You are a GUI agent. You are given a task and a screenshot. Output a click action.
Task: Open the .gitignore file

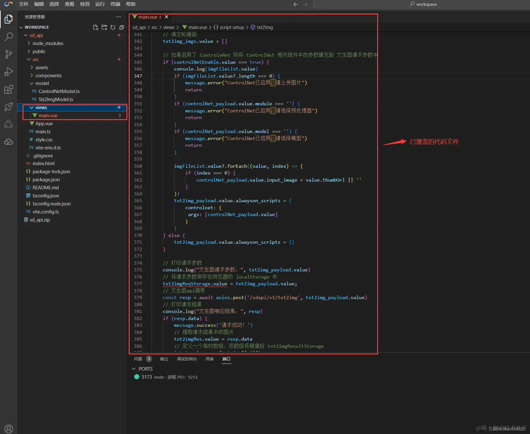pyautogui.click(x=43, y=156)
